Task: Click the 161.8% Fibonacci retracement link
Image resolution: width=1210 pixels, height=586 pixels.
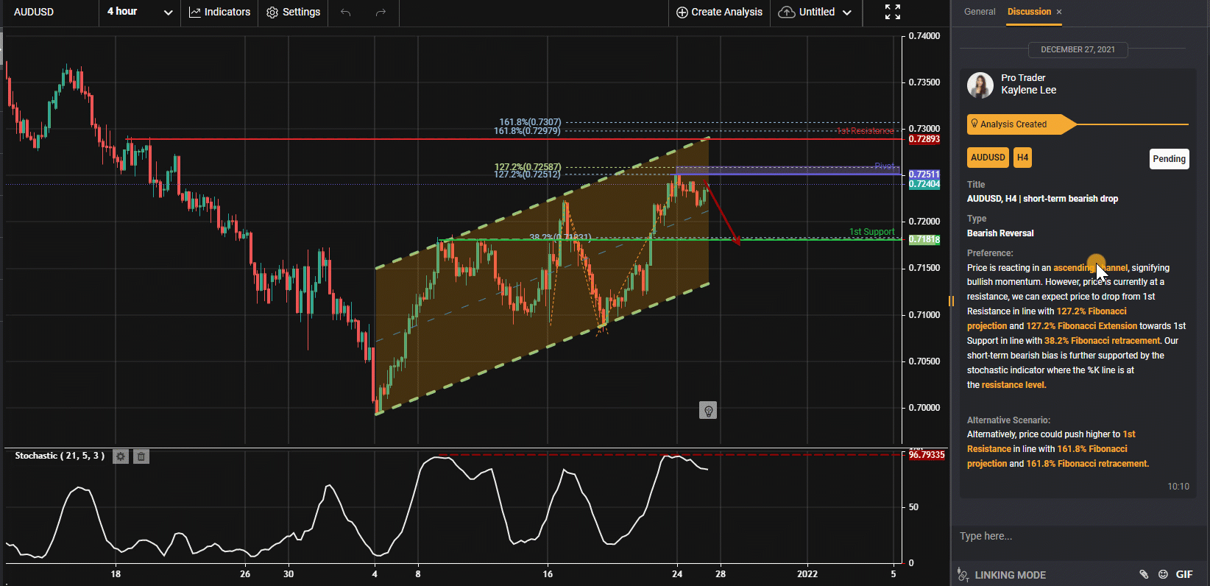Action: click(x=1086, y=464)
